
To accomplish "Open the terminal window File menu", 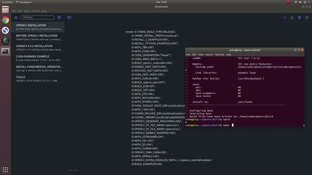I will coord(188,54).
